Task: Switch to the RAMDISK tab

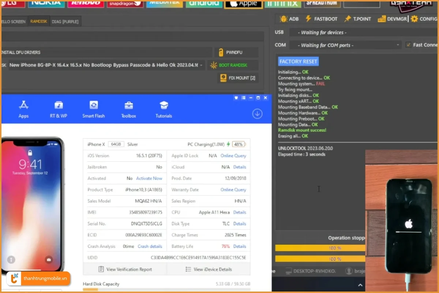Action: (x=38, y=22)
